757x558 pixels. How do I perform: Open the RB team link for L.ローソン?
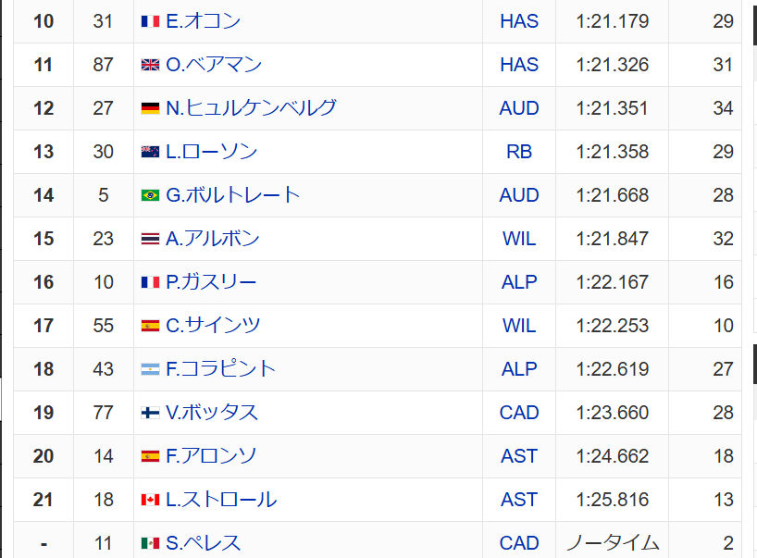click(519, 152)
